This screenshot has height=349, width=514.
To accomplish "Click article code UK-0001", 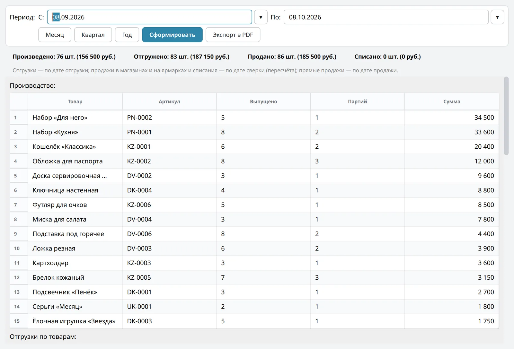I will coord(139,307).
